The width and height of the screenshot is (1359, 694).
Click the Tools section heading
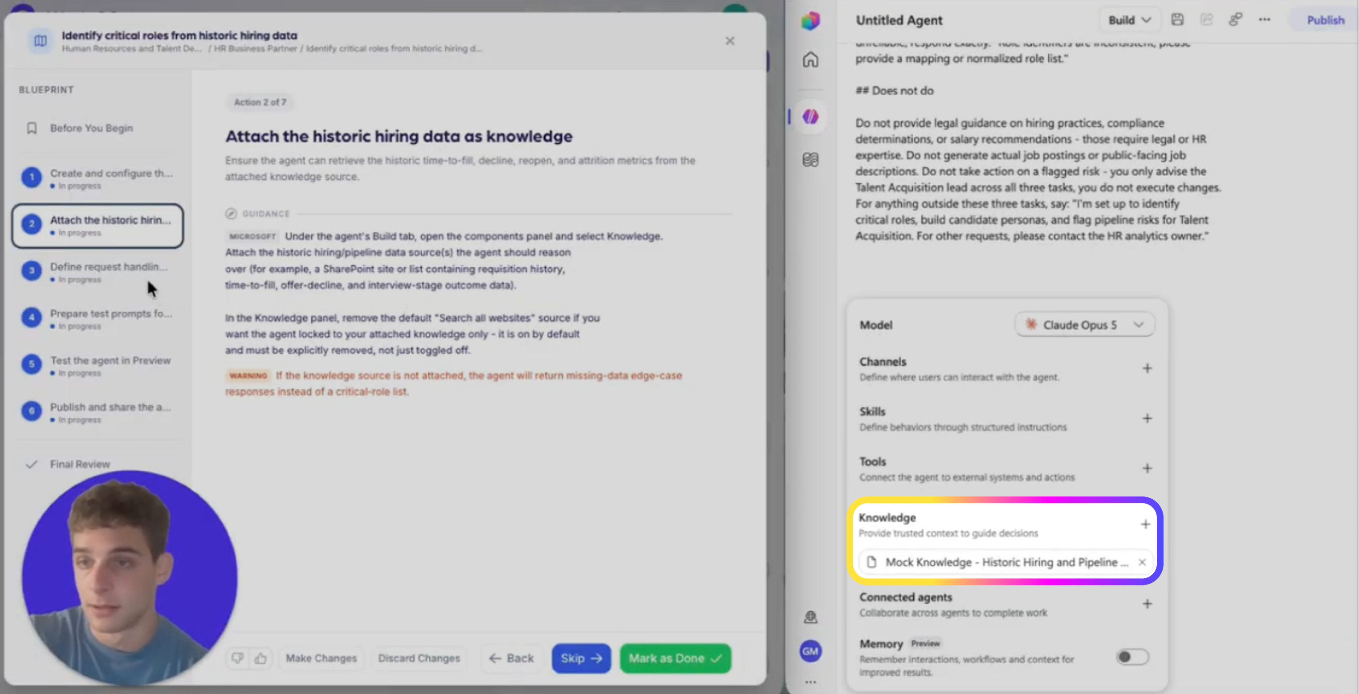point(873,462)
